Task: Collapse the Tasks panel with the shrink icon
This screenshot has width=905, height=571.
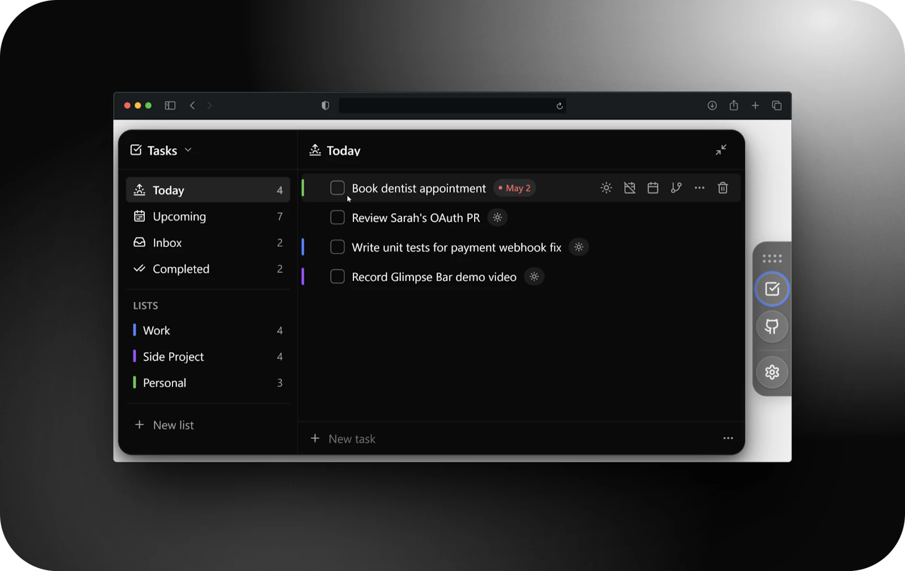Action: click(x=721, y=150)
